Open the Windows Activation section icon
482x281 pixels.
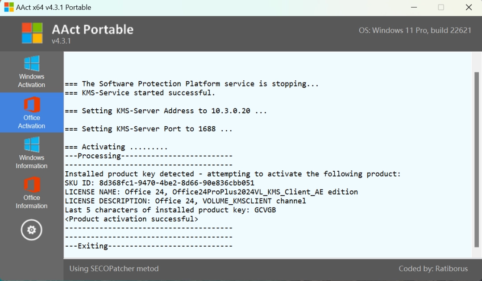tap(32, 64)
